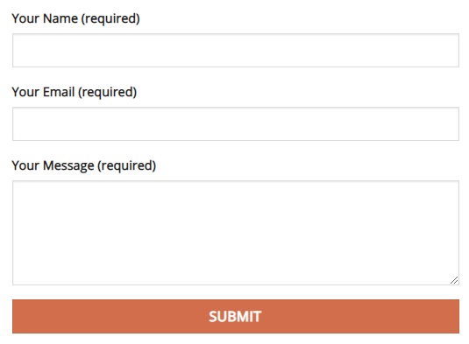Focus the Your Email text box
Screen dimensions: 469x344
(x=236, y=124)
